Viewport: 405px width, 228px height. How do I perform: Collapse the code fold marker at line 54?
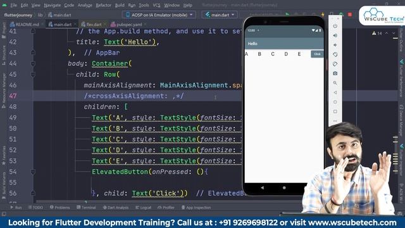(33, 172)
